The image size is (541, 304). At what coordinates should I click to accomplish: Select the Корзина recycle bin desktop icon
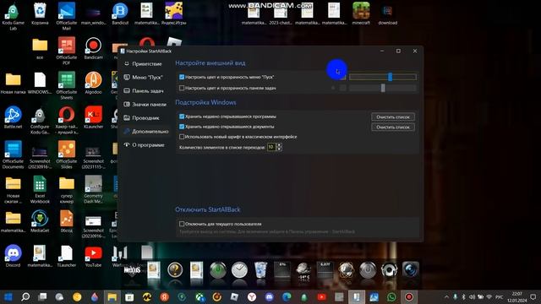tap(40, 14)
